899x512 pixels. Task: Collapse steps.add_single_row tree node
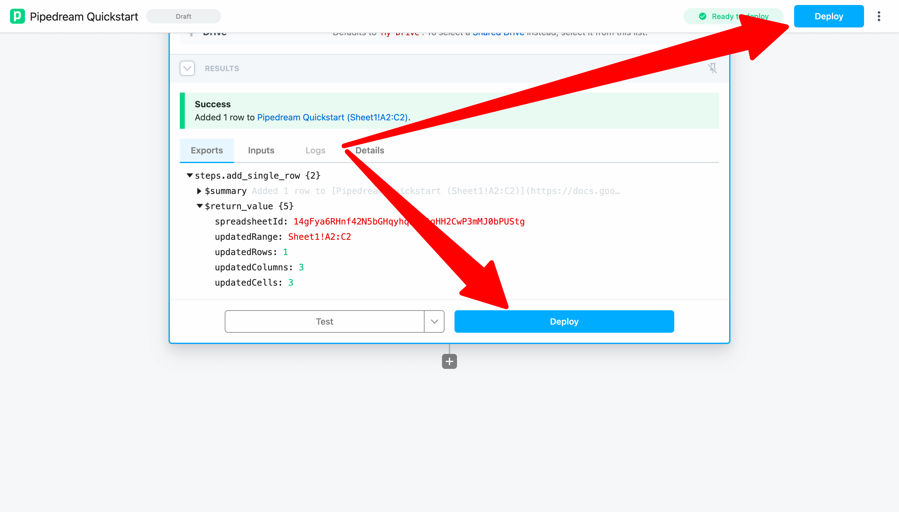pos(190,175)
